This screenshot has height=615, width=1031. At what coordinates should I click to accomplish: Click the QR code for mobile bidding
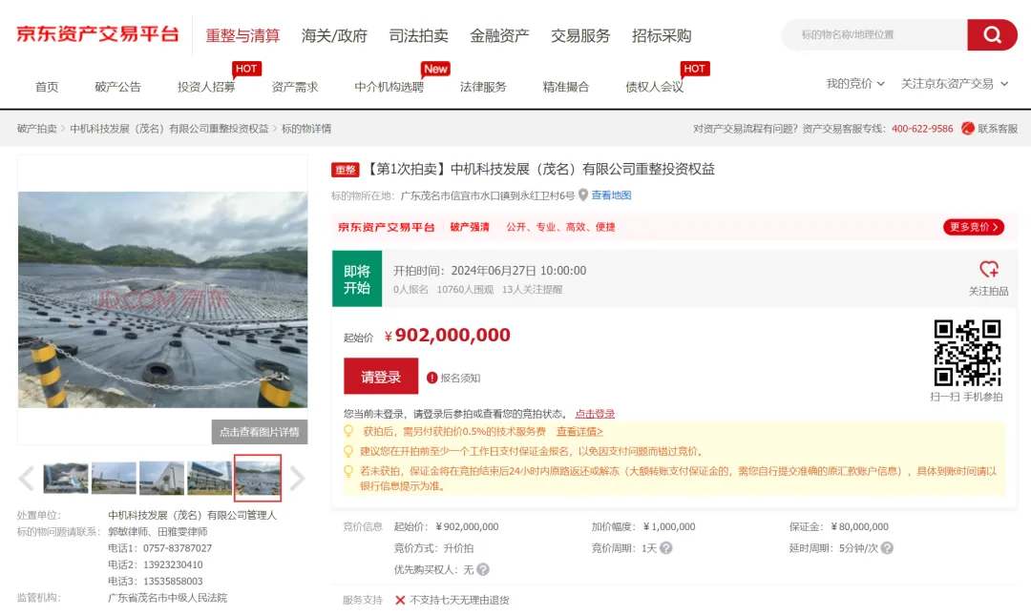(967, 353)
